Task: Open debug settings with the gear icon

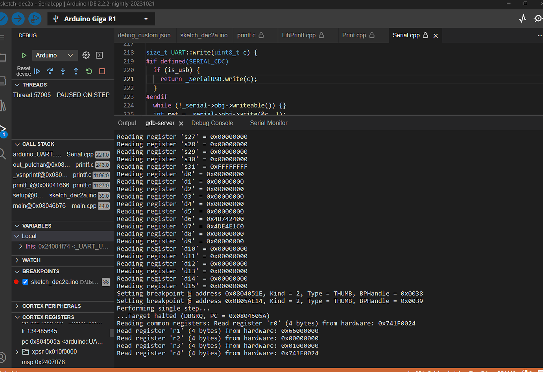Action: (86, 55)
